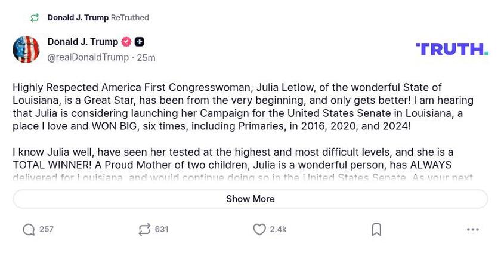This screenshot has height=253, width=501.
Task: Click the @realDonaldTrump handle
Action: pos(88,57)
